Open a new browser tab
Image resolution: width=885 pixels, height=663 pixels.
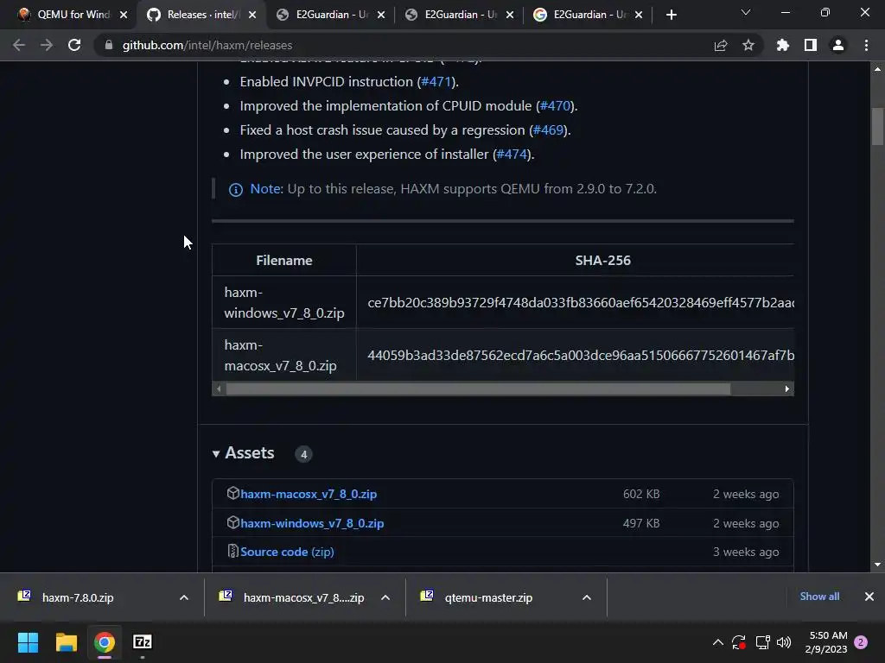tap(671, 15)
